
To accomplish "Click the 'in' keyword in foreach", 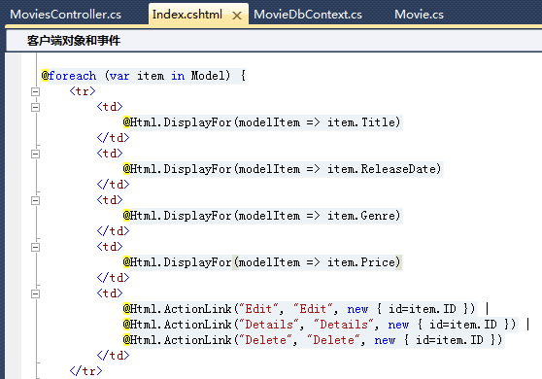I will tap(178, 76).
